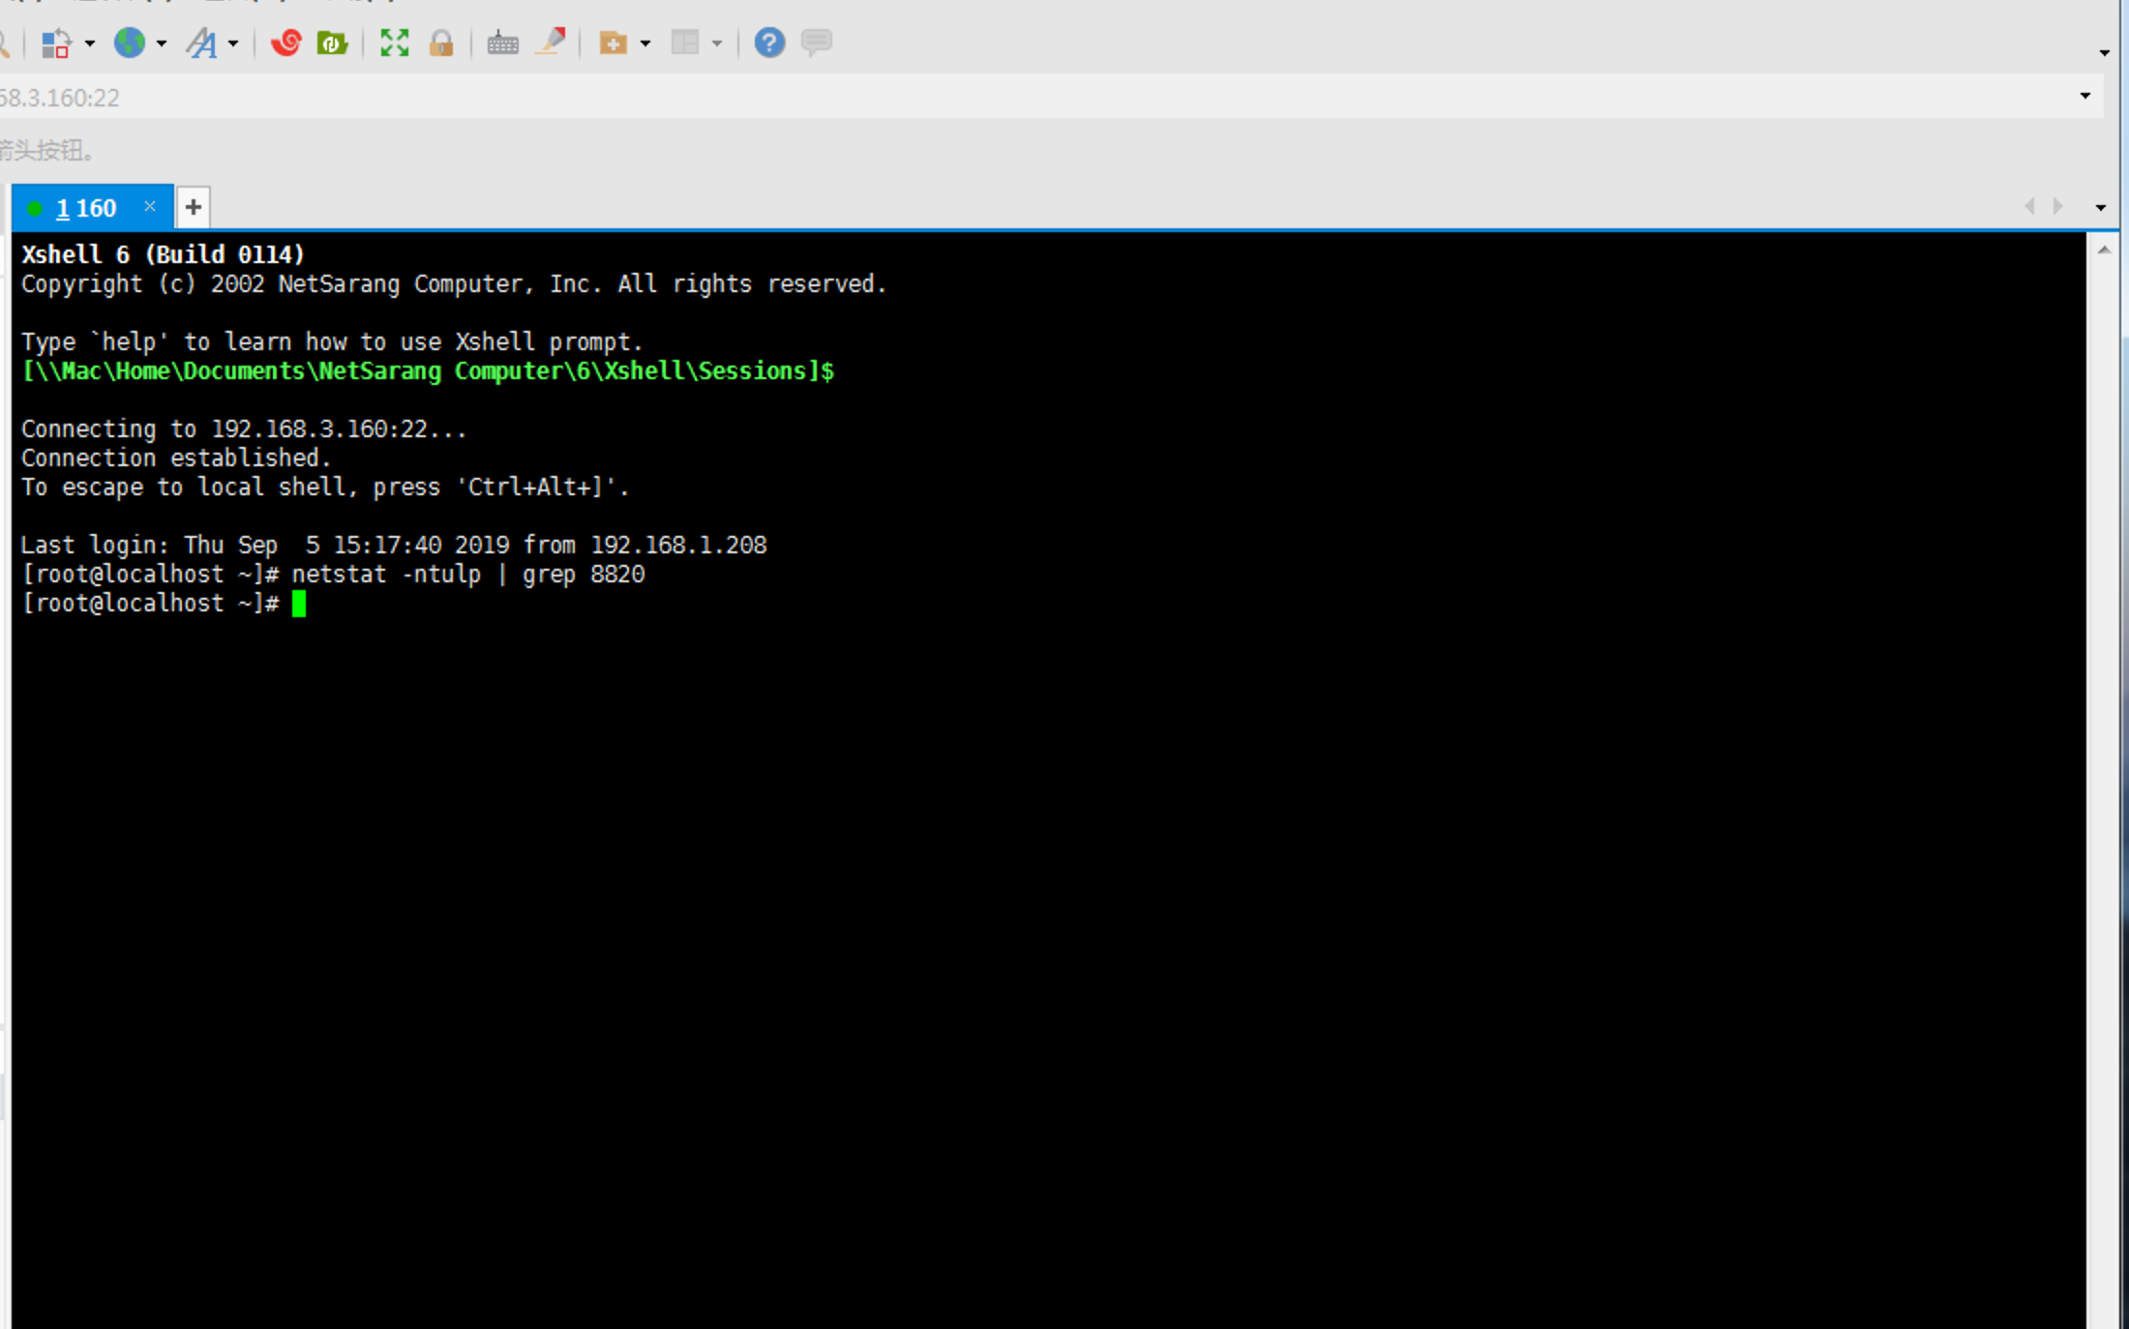Lock the screen with the padlock icon
Viewport: 2129px width, 1329px height.
tap(441, 44)
